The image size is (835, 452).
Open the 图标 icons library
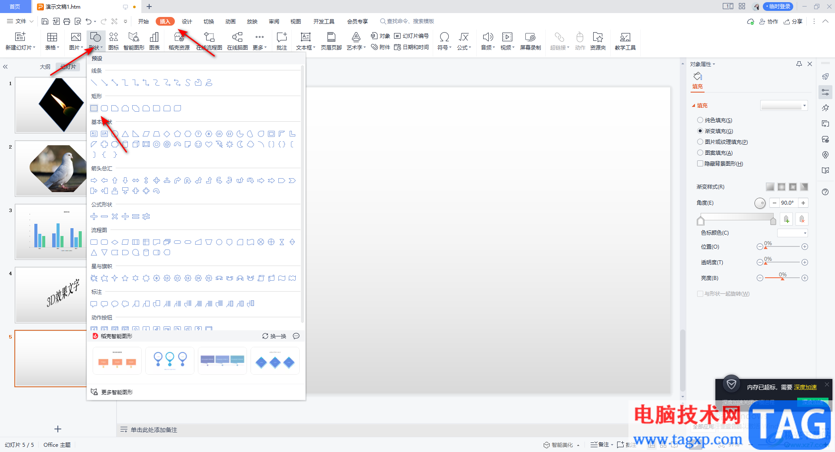coord(114,41)
